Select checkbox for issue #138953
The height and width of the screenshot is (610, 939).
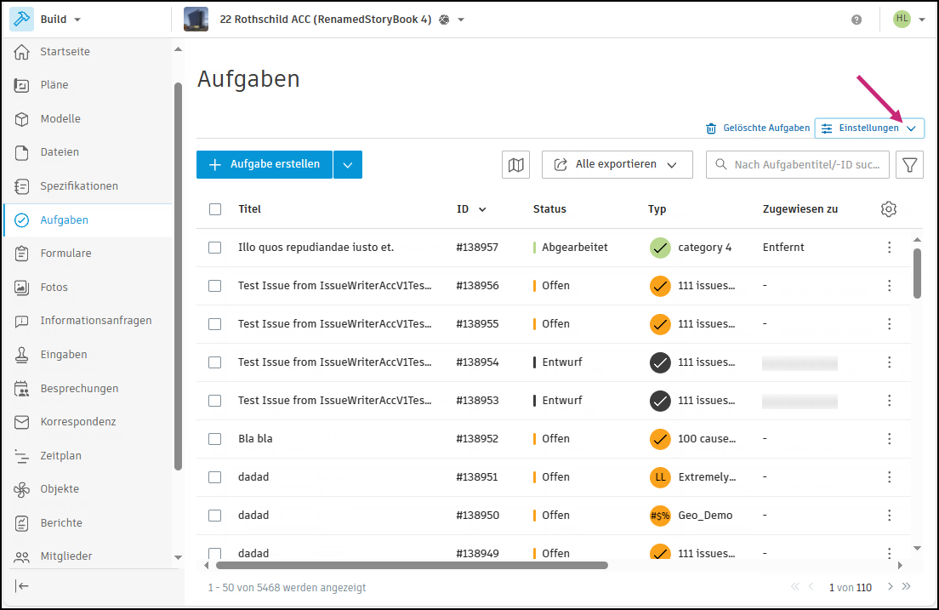pyautogui.click(x=215, y=401)
